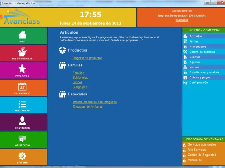
Task: Click the icon beside Ventas
Action: click(185, 67)
